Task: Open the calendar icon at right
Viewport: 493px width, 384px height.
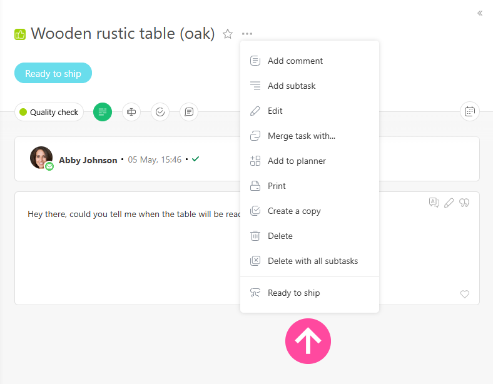Action: tap(469, 111)
